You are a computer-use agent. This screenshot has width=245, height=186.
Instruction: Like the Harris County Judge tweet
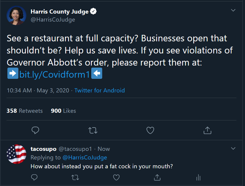coord(150,130)
